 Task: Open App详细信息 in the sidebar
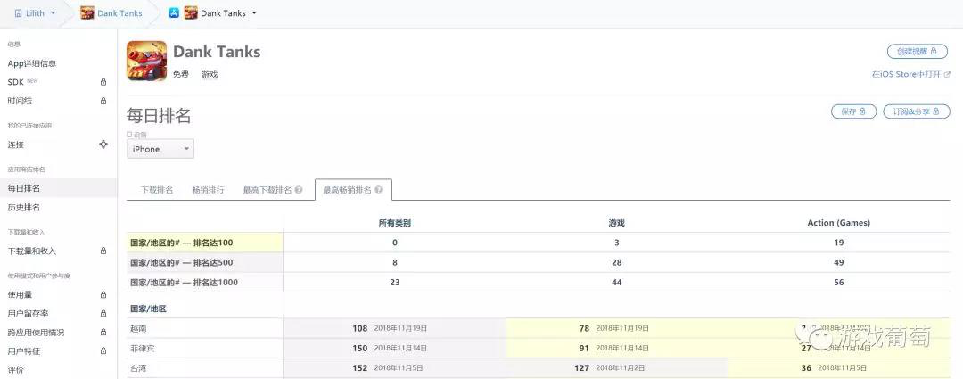(x=32, y=63)
